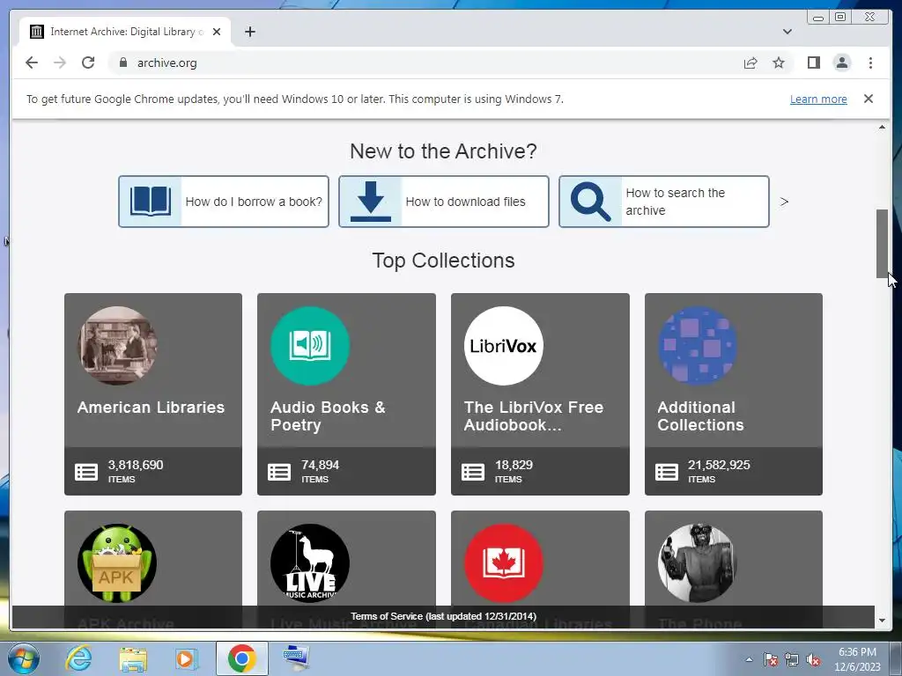Click the American Libraries title
The image size is (902, 676).
pyautogui.click(x=151, y=407)
